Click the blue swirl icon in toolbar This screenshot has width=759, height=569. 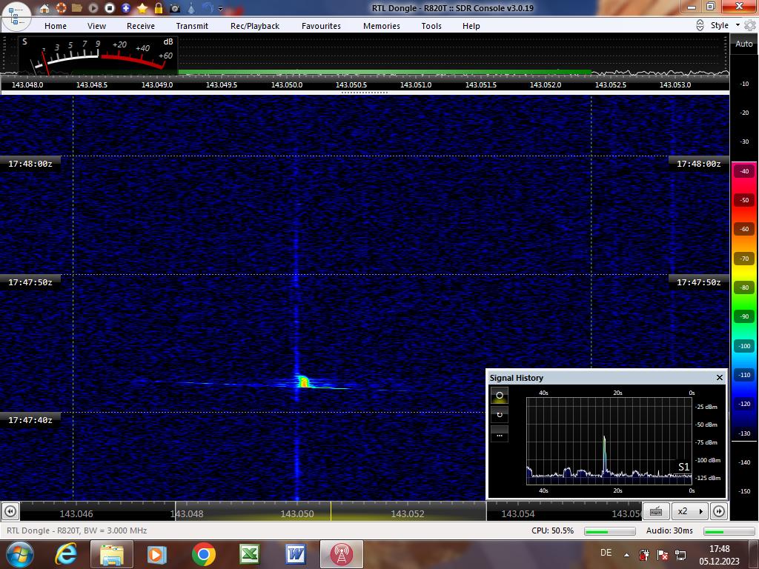pyautogui.click(x=208, y=8)
